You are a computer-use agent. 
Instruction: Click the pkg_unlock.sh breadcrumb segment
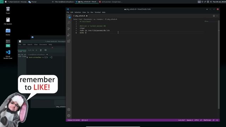(x=112, y=19)
